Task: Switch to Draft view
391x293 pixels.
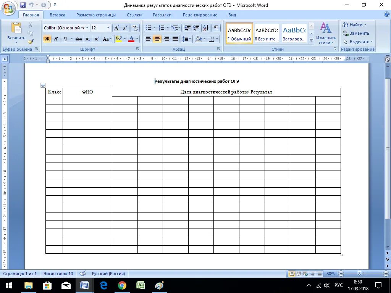Action: tap(320, 274)
